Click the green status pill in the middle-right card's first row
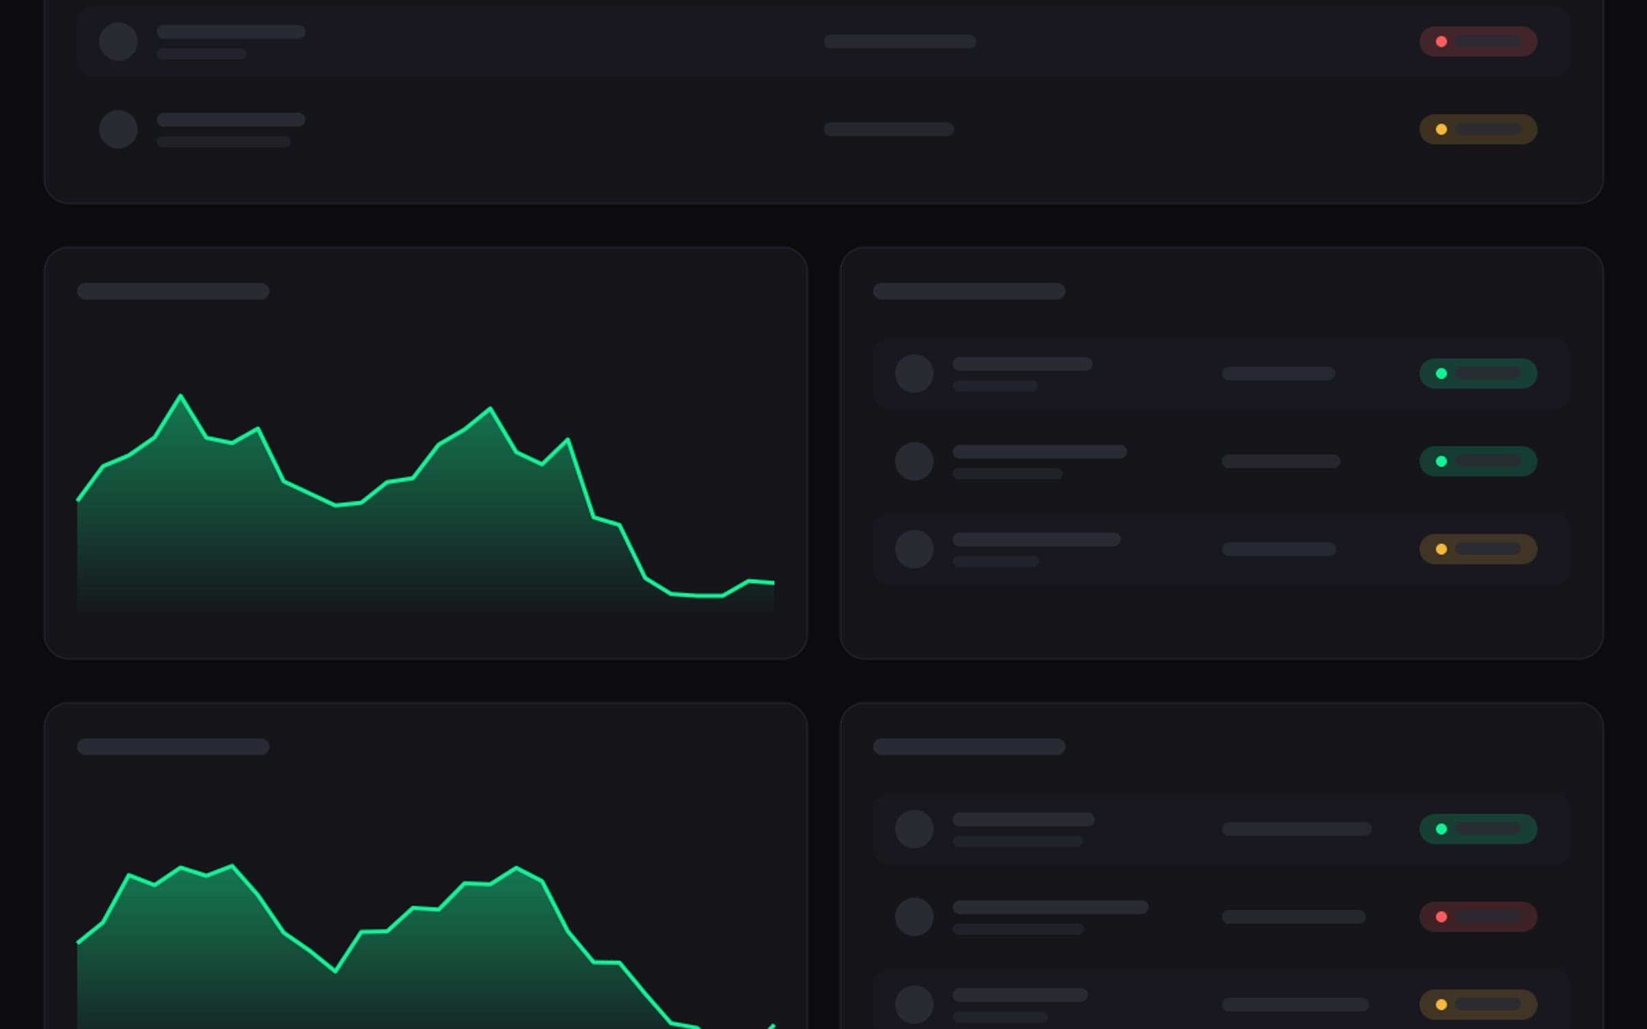 point(1478,374)
